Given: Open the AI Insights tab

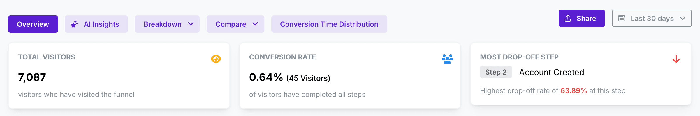Looking at the screenshot, I should pos(101,24).
